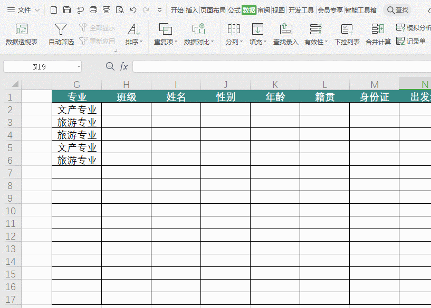Select row 10 header

coord(11,211)
